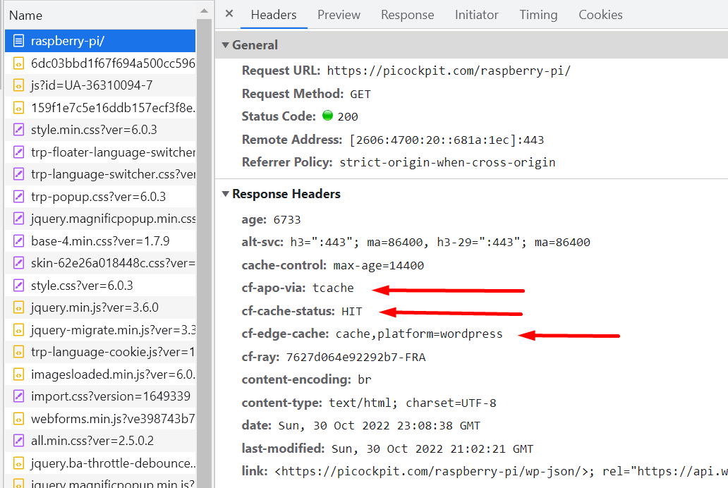Select the import.css?version=1649339 request
The height and width of the screenshot is (488, 728).
tap(100, 396)
